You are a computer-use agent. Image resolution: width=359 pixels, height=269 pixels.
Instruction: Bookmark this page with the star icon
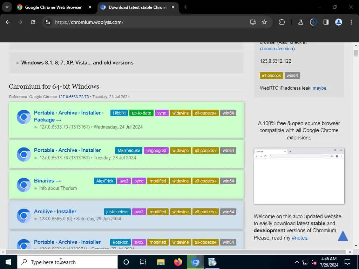point(264,22)
